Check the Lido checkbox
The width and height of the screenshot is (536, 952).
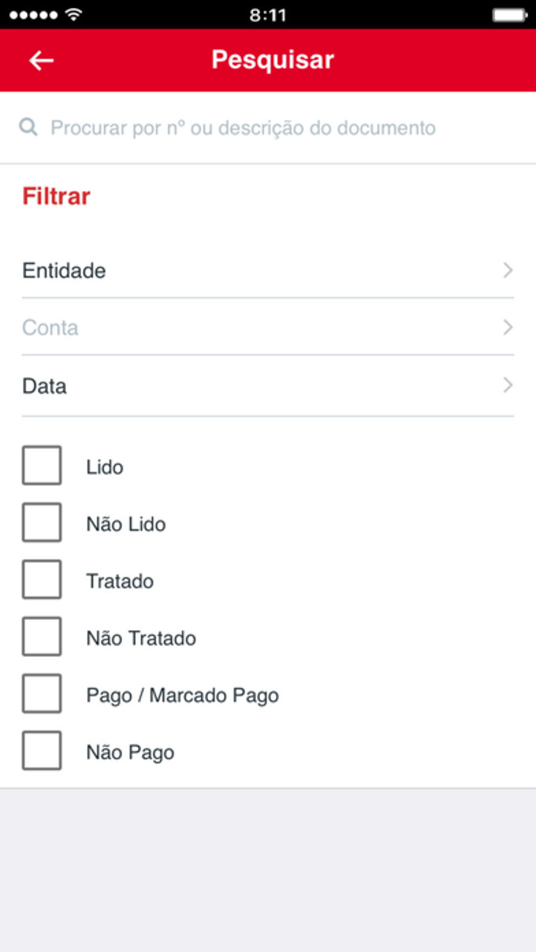(x=42, y=465)
